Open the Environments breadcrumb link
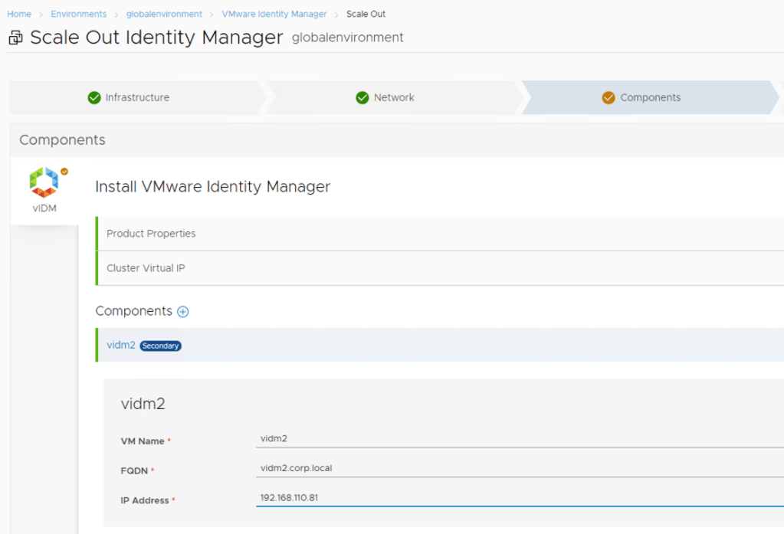This screenshot has height=534, width=784. click(79, 14)
